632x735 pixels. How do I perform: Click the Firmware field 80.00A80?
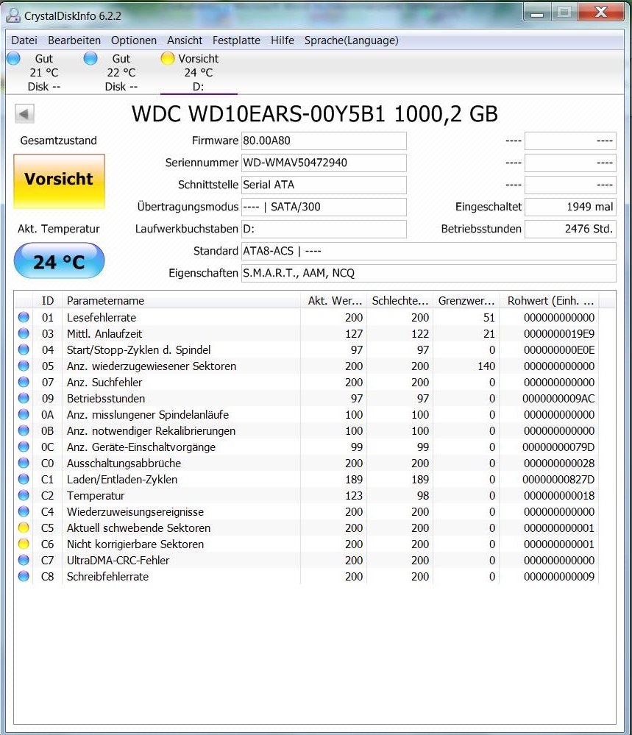click(x=324, y=141)
